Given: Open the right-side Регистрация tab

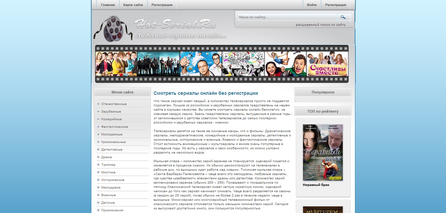Looking at the screenshot, I should click(x=335, y=5).
